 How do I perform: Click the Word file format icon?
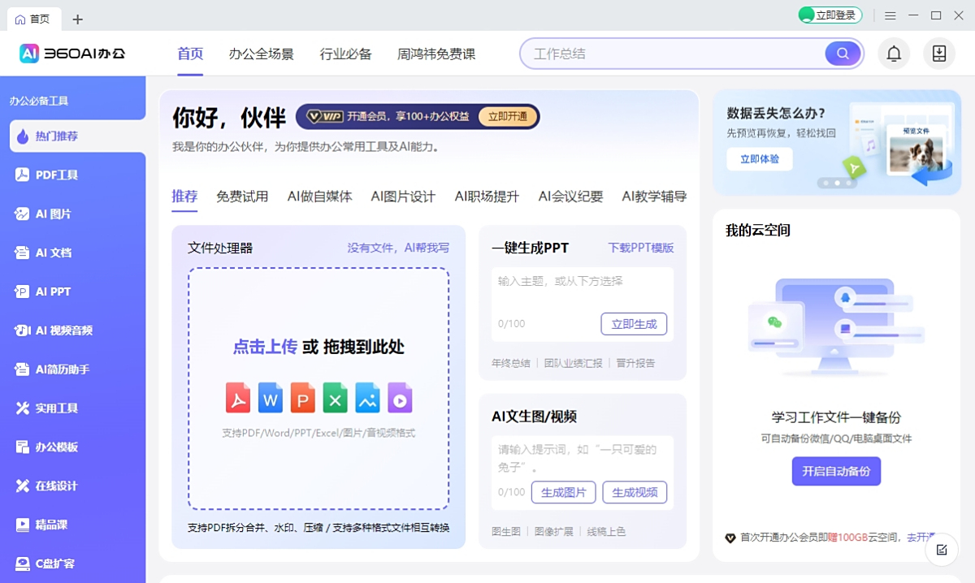click(271, 398)
